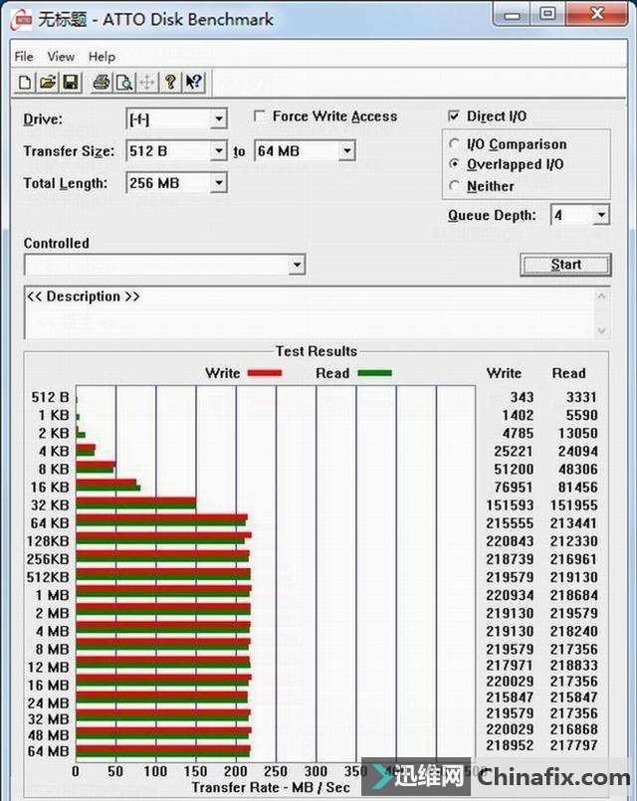Image resolution: width=637 pixels, height=801 pixels.
Task: Toggle the Direct I/O checkbox
Action: coord(454,116)
